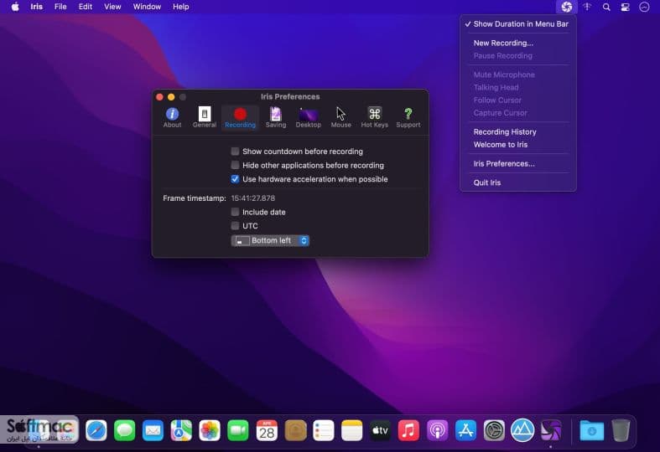Close the Iris Preferences window
This screenshot has width=660, height=452.
(159, 97)
